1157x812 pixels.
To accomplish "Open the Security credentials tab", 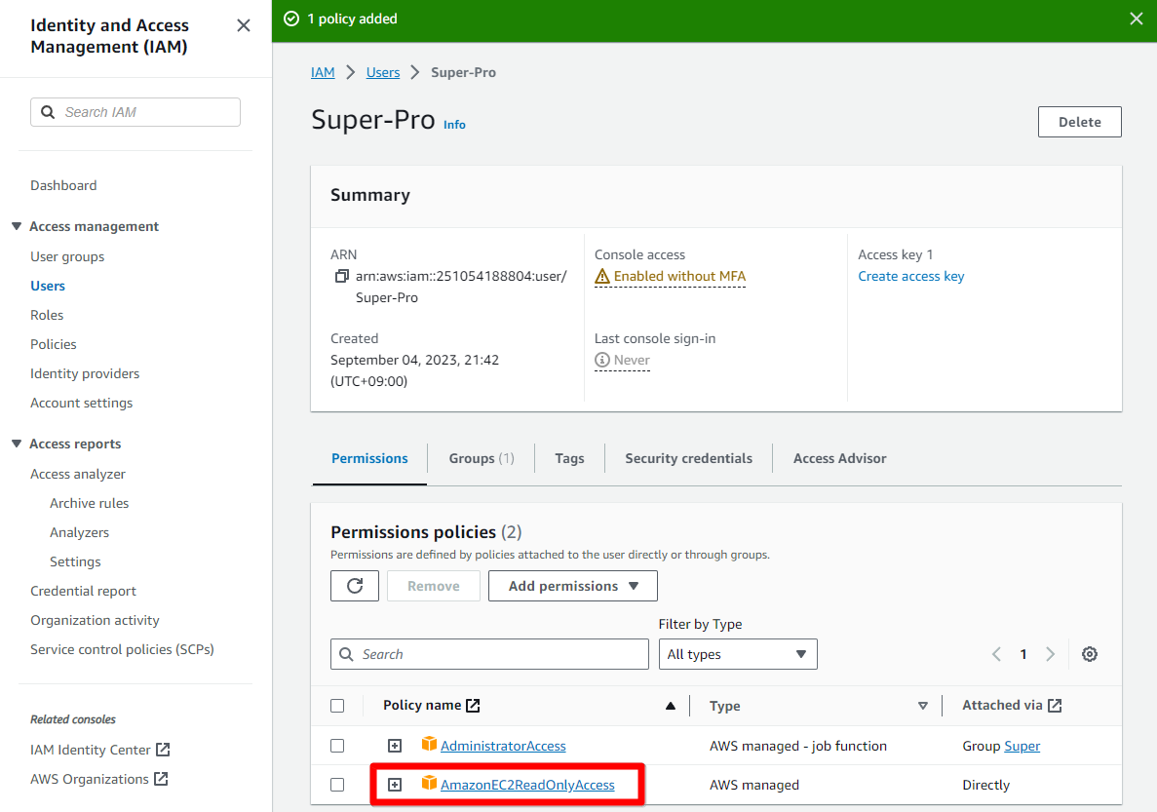I will tap(688, 458).
